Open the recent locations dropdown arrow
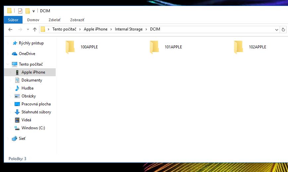Screen dimensions: 288x172 click(27, 29)
